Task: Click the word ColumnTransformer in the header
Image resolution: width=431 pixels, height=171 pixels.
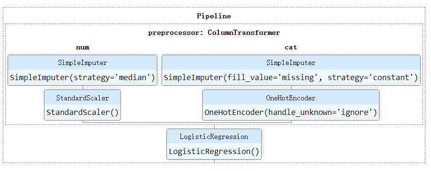Action: coord(244,33)
